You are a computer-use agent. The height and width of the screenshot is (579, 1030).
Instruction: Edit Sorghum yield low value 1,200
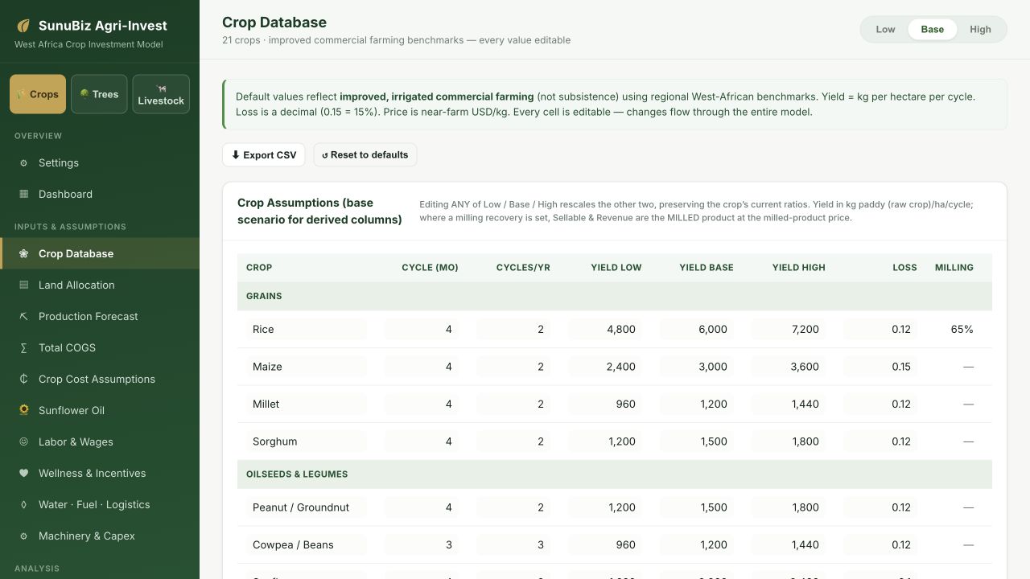click(605, 441)
